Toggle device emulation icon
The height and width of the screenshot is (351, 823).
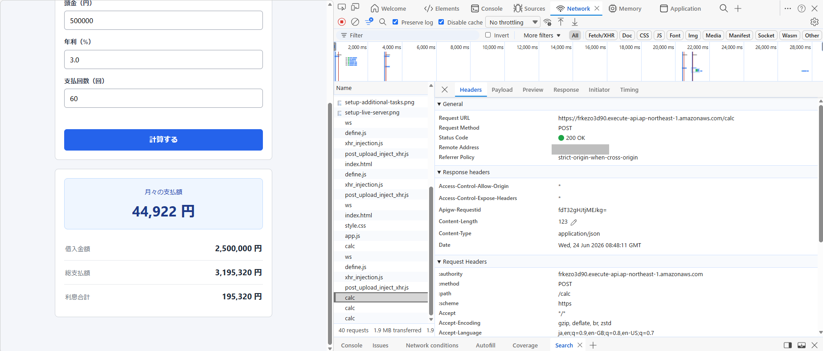[355, 8]
